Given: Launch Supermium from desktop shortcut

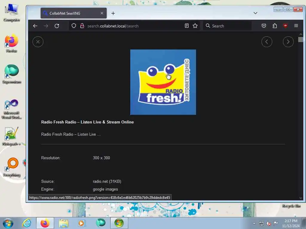Looking at the screenshot, I should (12, 74).
